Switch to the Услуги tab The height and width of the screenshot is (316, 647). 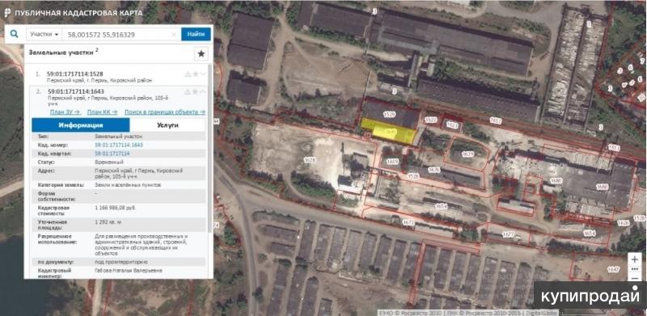(167, 125)
